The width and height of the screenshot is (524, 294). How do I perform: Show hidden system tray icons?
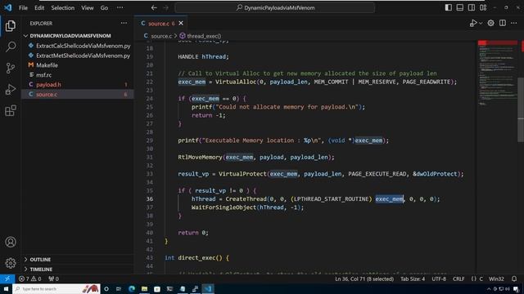pos(489,289)
